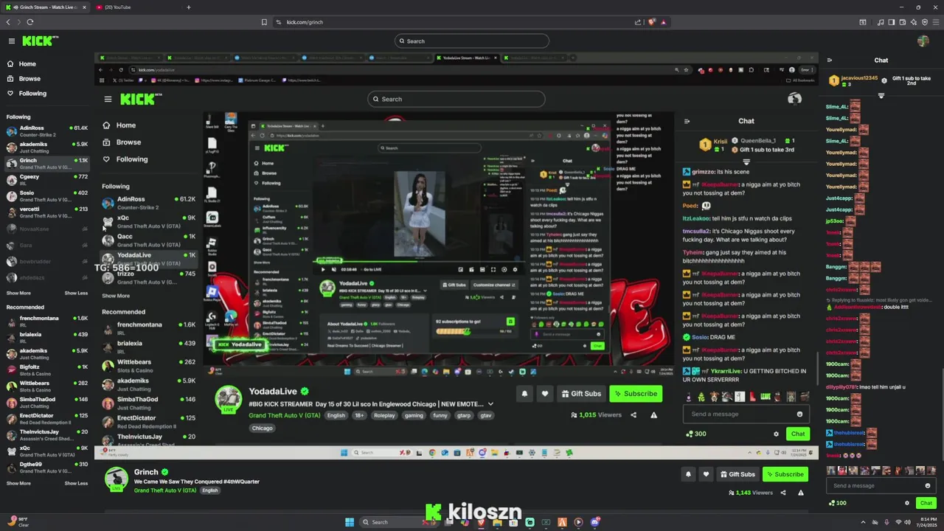Click the jacavious12345 top gifter entry
The height and width of the screenshot is (531, 944).
tap(854, 80)
